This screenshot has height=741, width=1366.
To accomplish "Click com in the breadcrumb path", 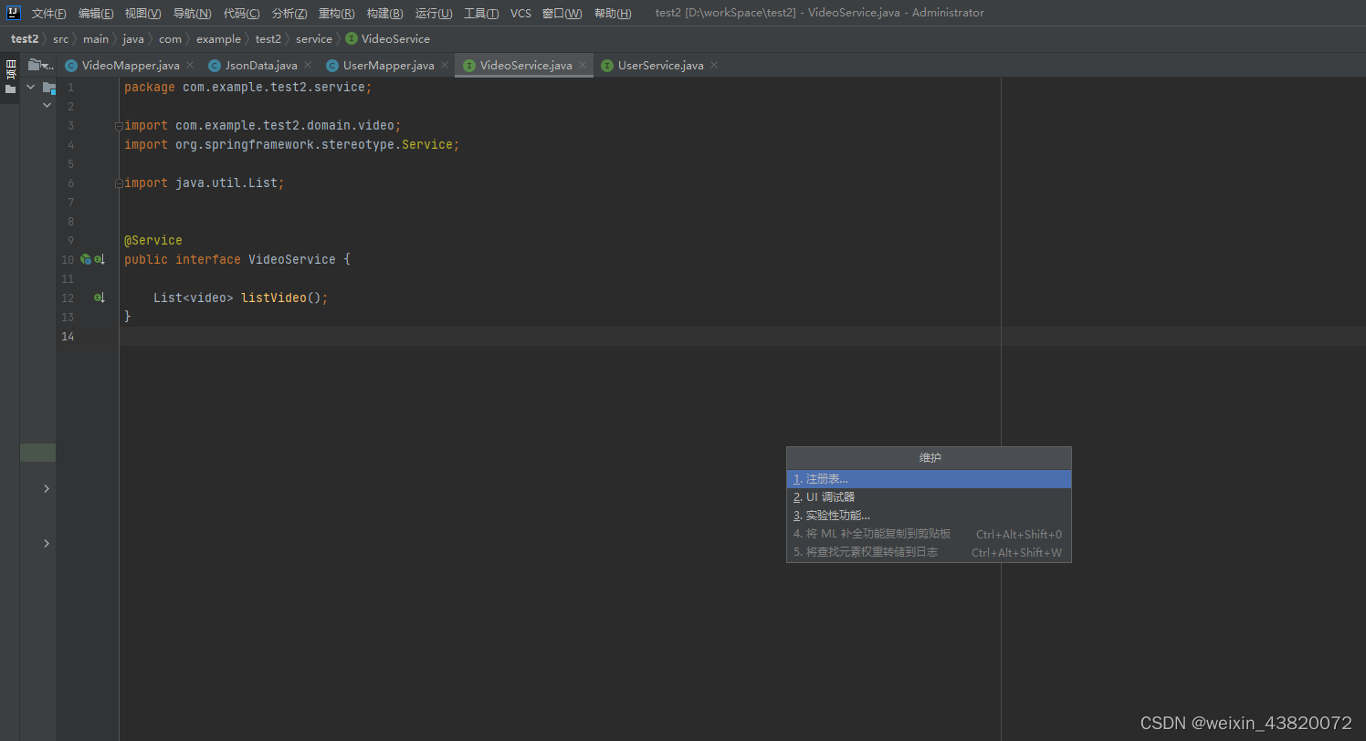I will click(x=170, y=39).
